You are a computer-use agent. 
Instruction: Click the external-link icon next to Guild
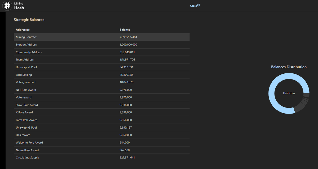[199, 5]
